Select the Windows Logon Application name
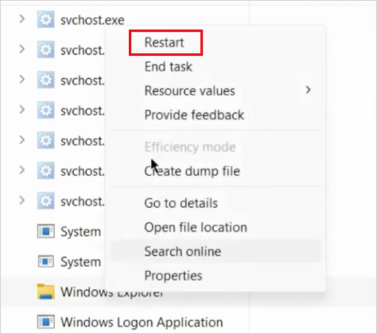Viewport: 377px width, 334px height. click(x=141, y=322)
